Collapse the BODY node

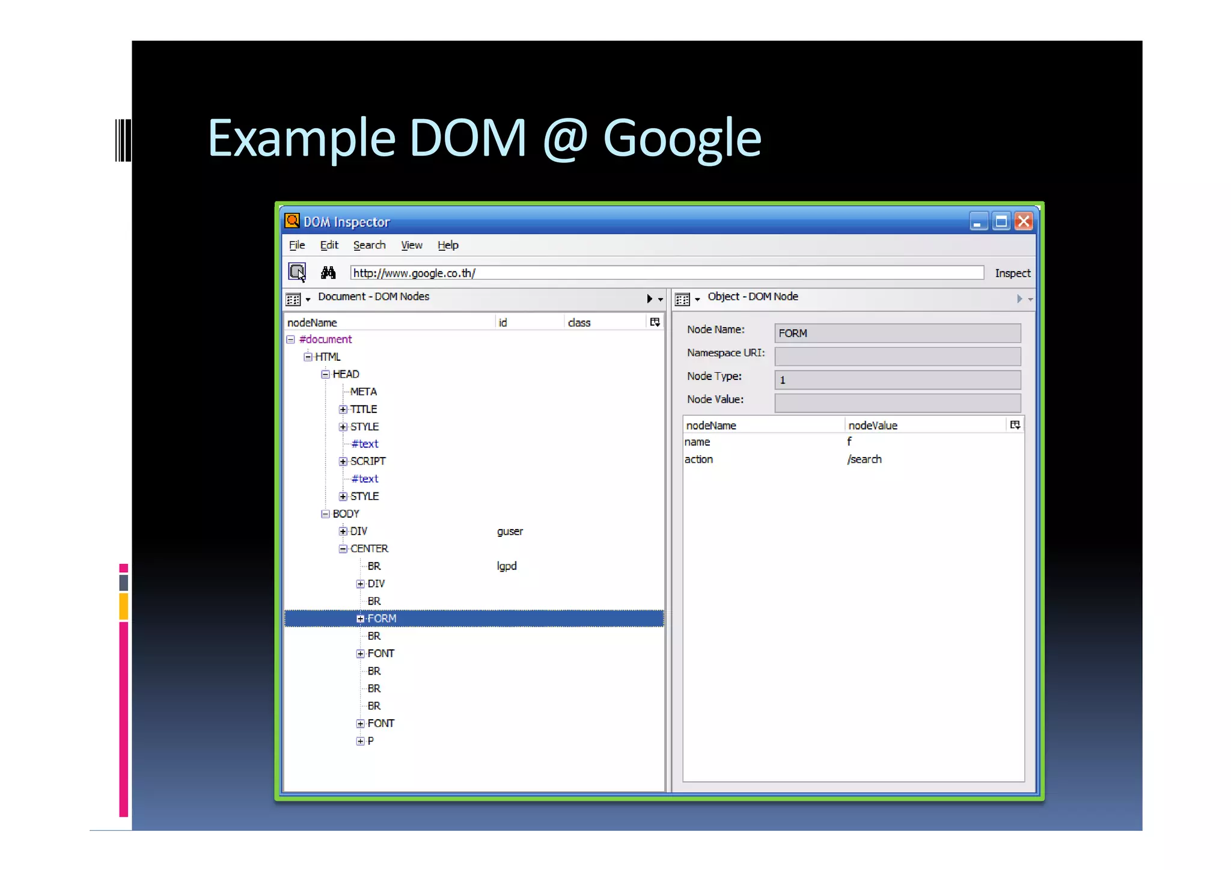325,514
